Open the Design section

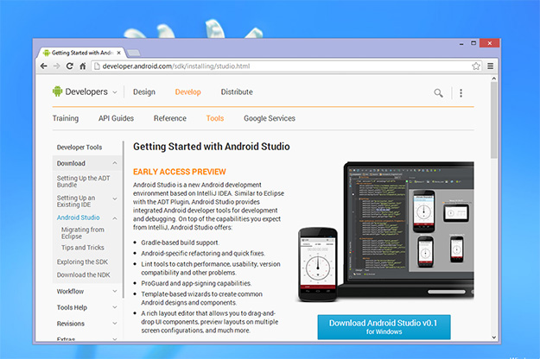[144, 92]
